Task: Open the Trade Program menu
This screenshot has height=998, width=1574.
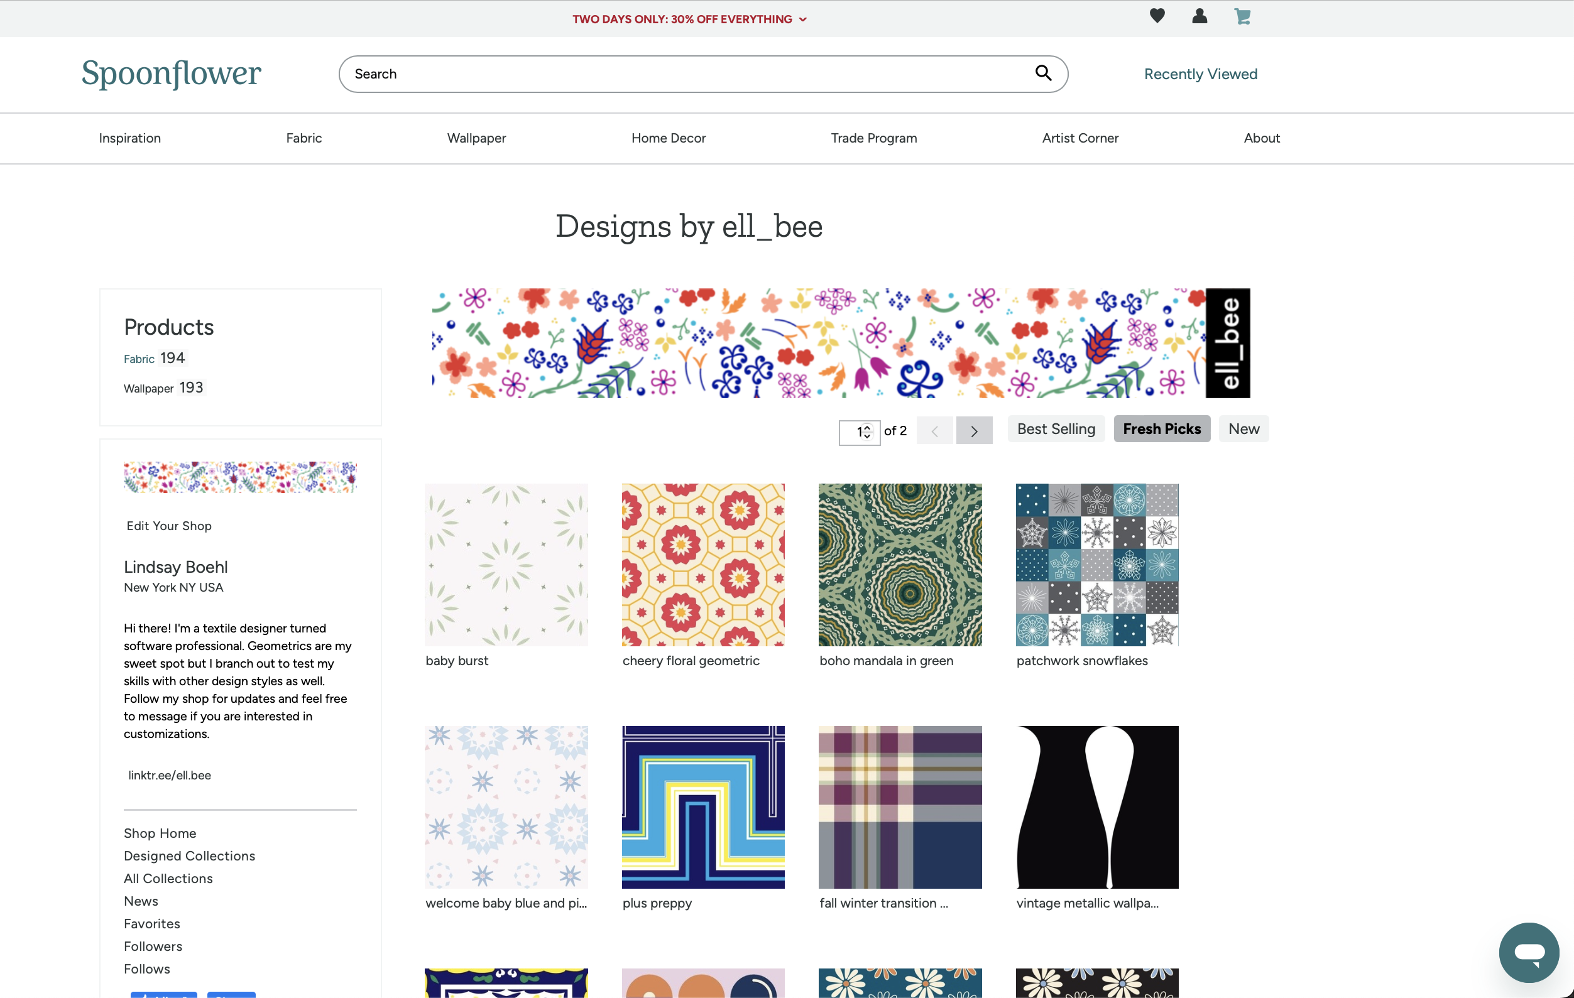Action: coord(873,138)
